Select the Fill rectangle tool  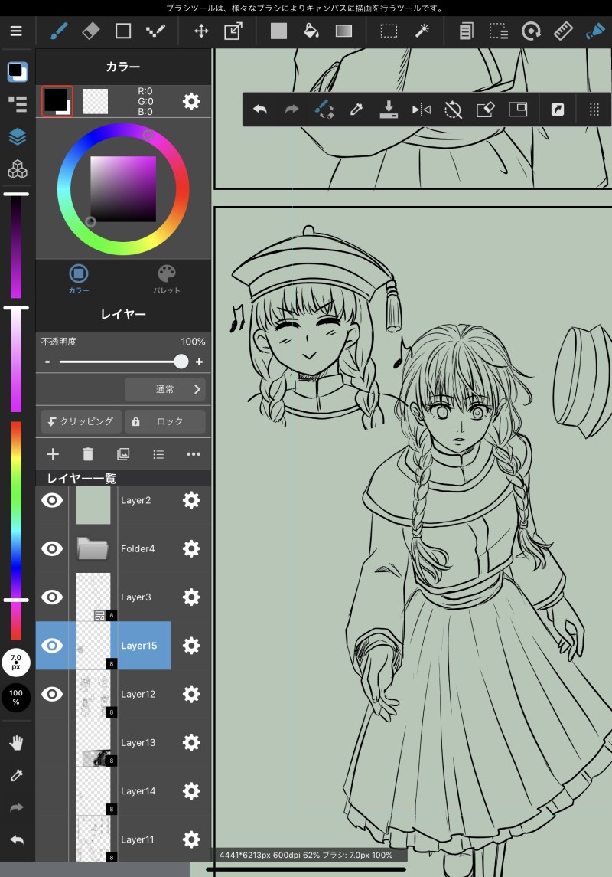[x=278, y=31]
